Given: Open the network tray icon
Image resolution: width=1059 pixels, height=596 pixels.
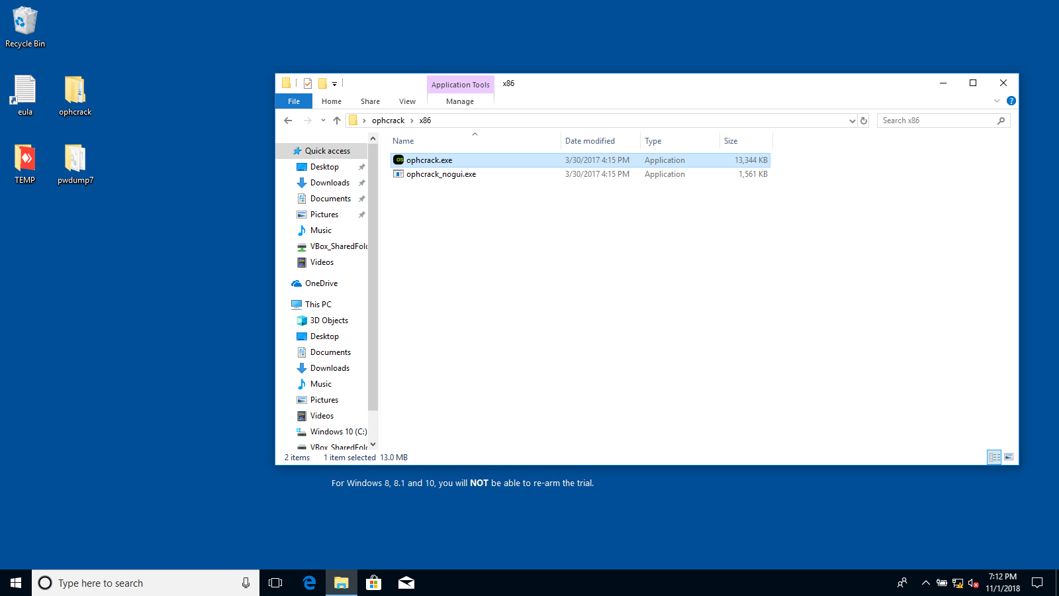Looking at the screenshot, I should click(x=957, y=583).
